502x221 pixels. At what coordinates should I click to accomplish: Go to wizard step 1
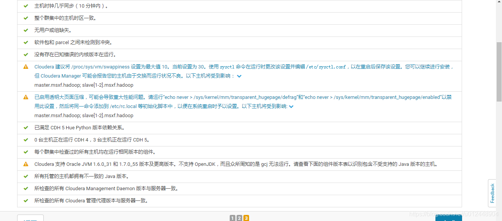(232, 218)
